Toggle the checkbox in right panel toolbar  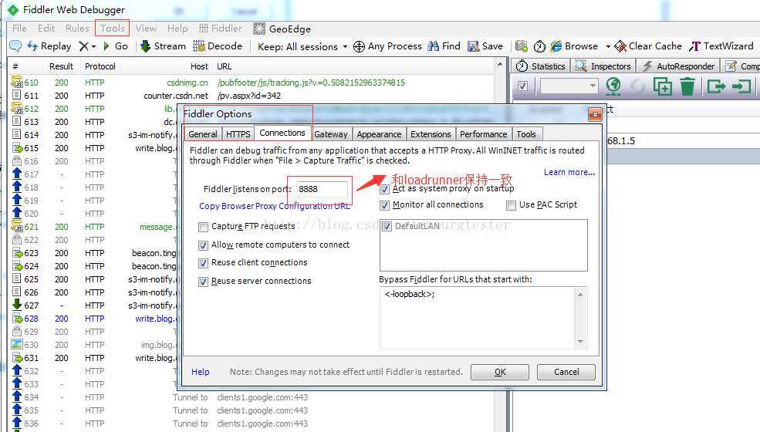(522, 86)
